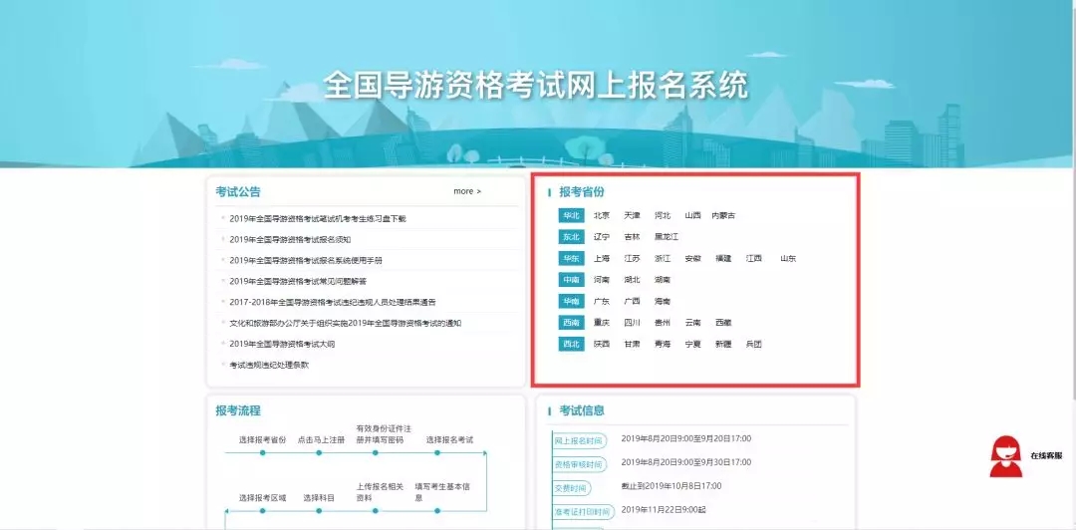Choose 兵团 as exam province

pyautogui.click(x=753, y=345)
